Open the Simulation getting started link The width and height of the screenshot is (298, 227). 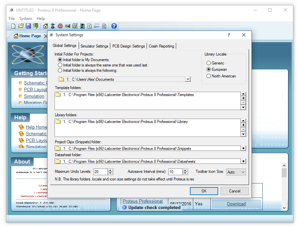pyautogui.click(x=34, y=96)
